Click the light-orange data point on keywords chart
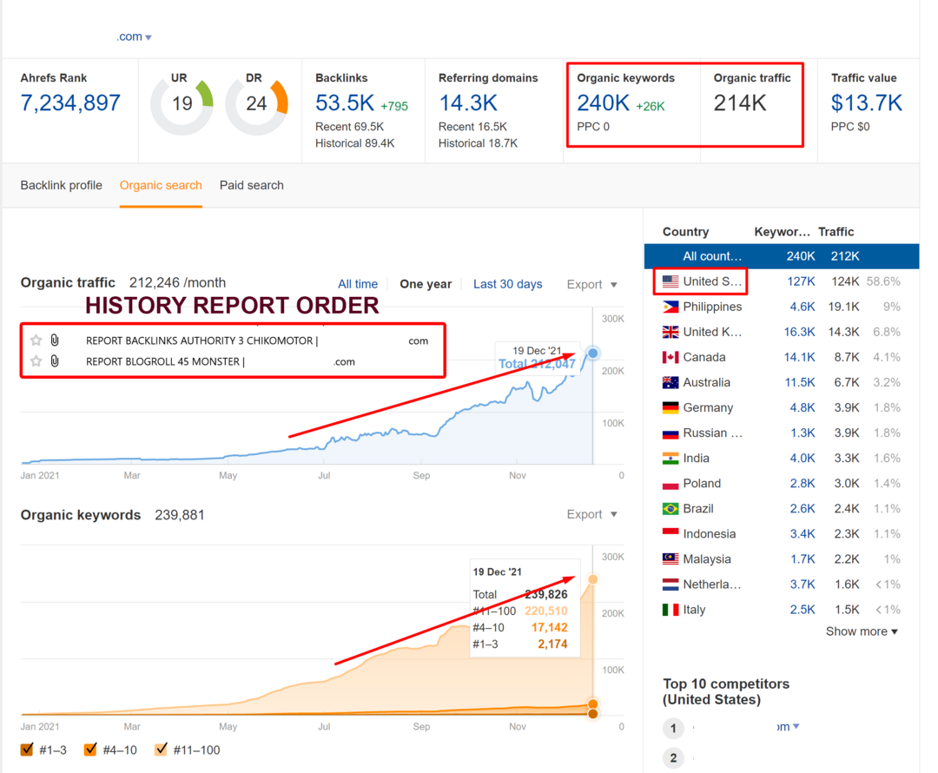 pyautogui.click(x=592, y=579)
